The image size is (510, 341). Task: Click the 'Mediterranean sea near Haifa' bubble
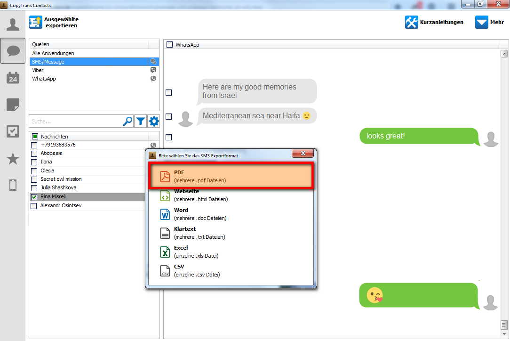[x=256, y=116]
